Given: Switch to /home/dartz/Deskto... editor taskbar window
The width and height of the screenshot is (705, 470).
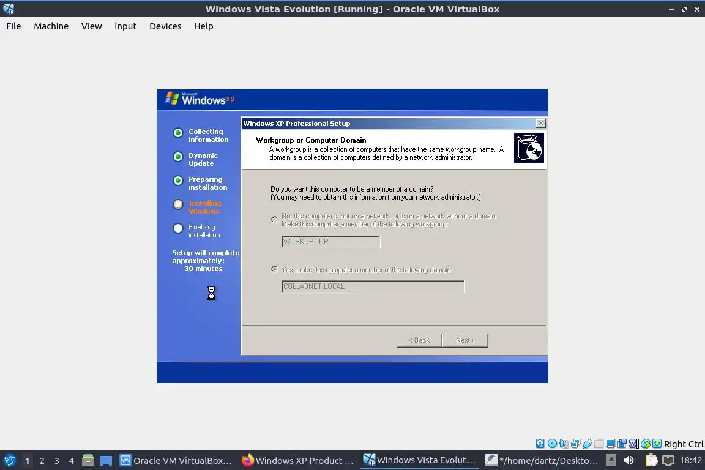Looking at the screenshot, I should click(542, 461).
